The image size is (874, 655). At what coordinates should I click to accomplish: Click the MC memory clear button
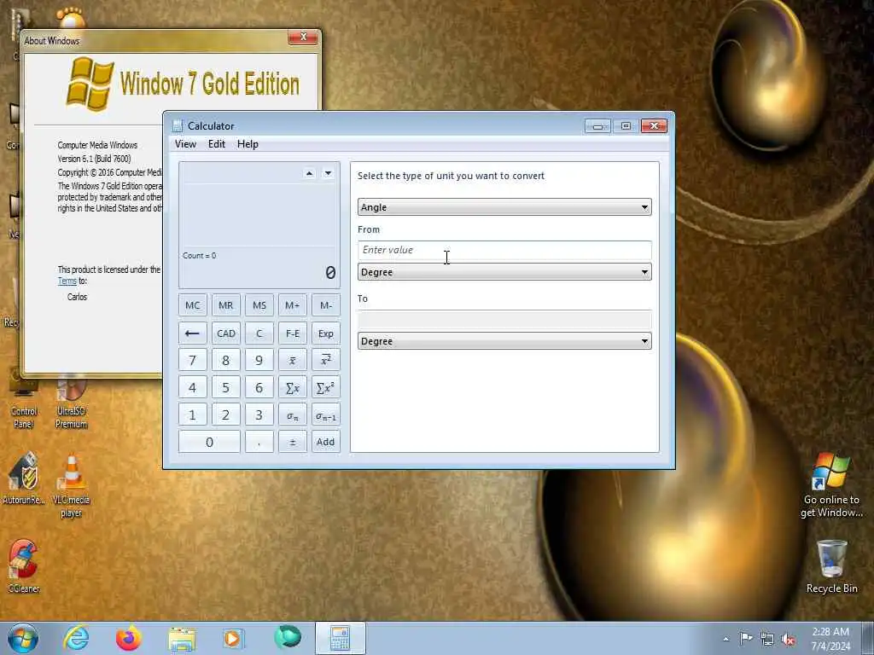192,305
